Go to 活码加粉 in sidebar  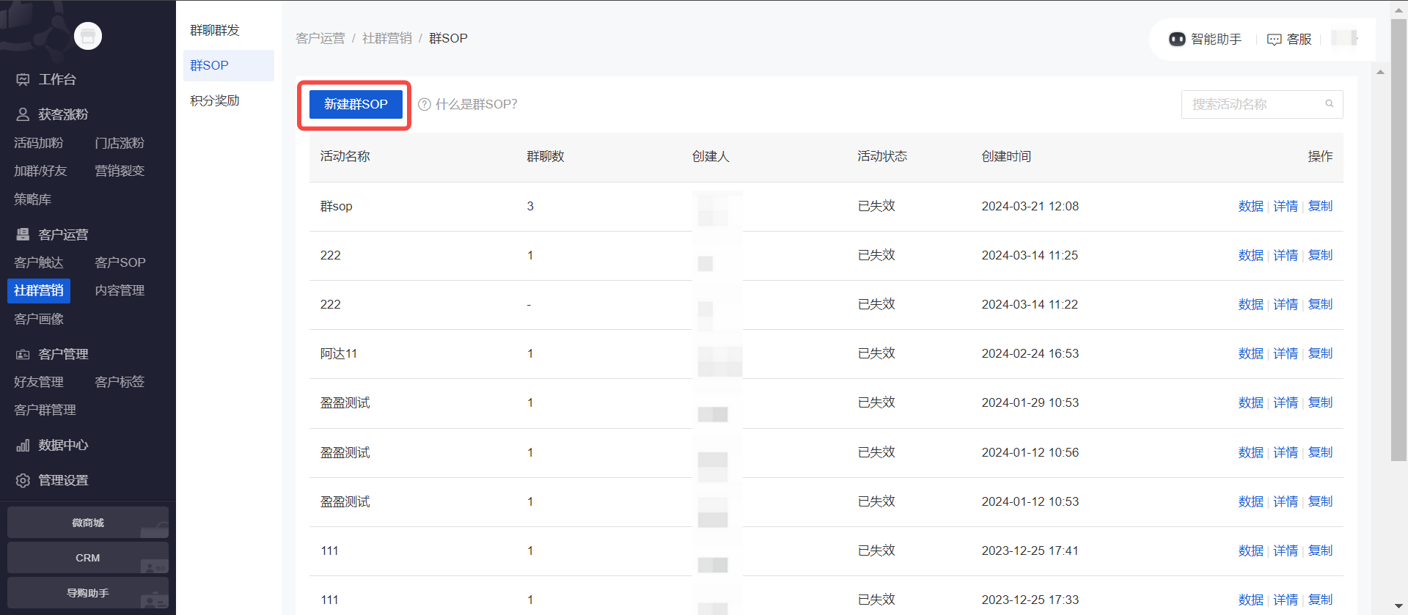click(39, 143)
